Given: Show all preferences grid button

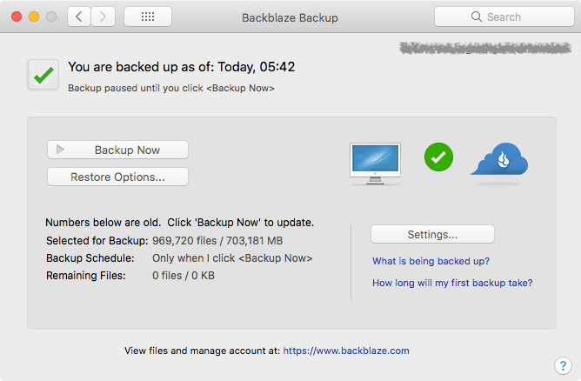Looking at the screenshot, I should 148,17.
